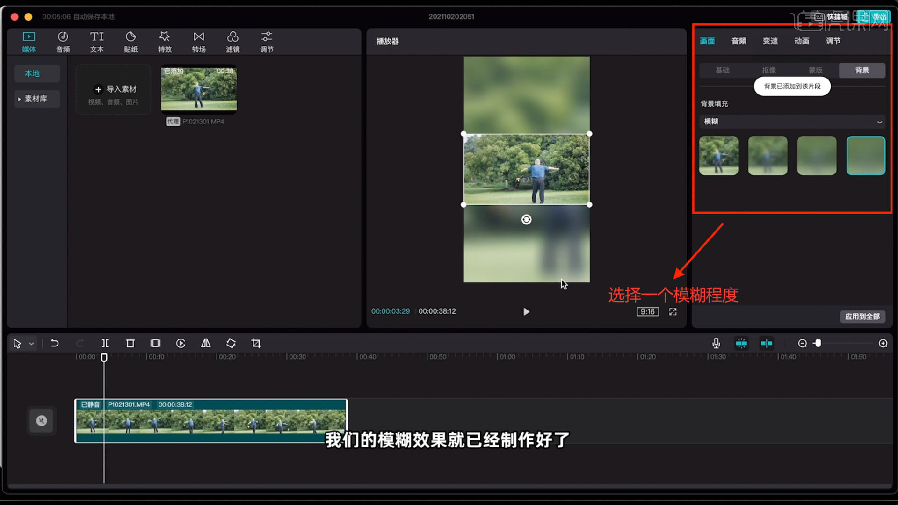Open the 贴纸 (Sticker) panel

[131, 41]
